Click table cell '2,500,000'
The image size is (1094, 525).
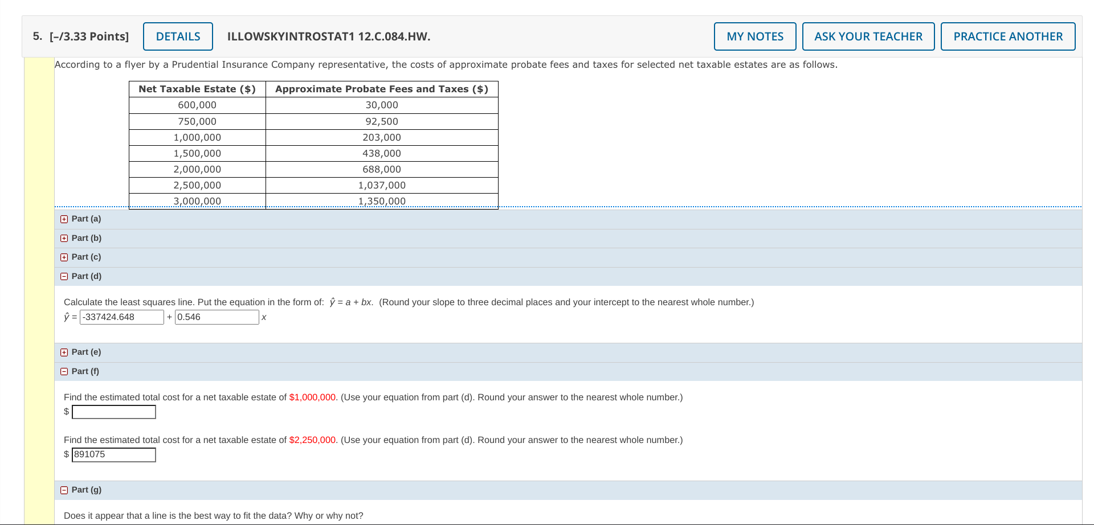197,185
